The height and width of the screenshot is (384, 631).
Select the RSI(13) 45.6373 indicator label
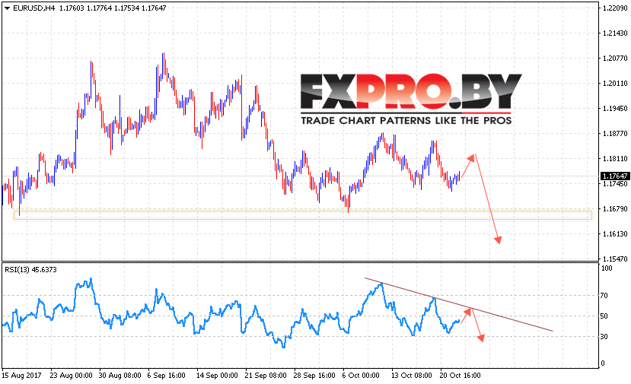click(x=30, y=270)
